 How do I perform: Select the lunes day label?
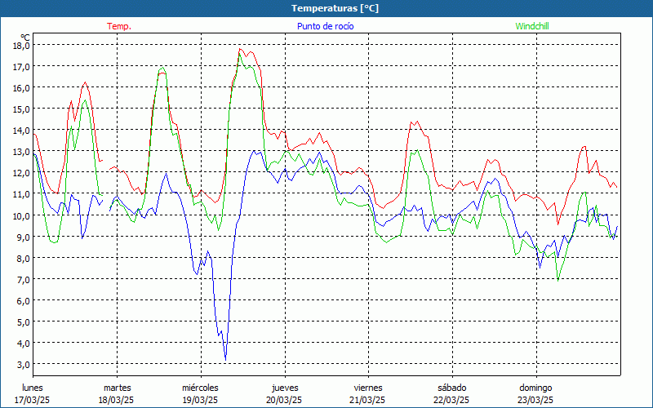click(33, 388)
